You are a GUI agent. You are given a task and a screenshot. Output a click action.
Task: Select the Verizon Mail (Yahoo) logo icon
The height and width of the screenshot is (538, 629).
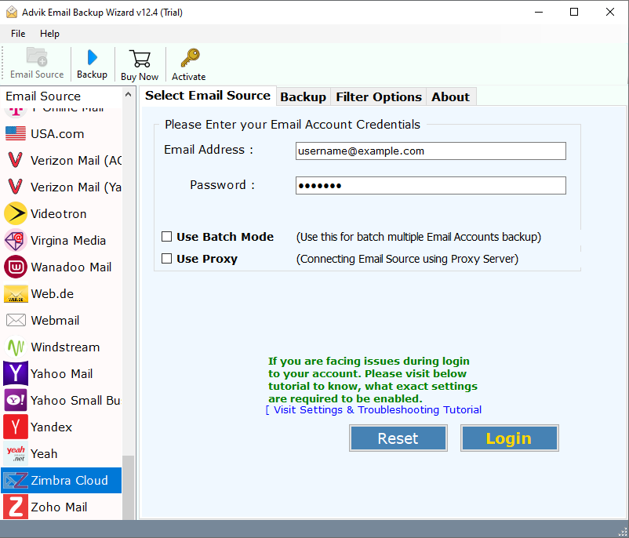tap(15, 187)
